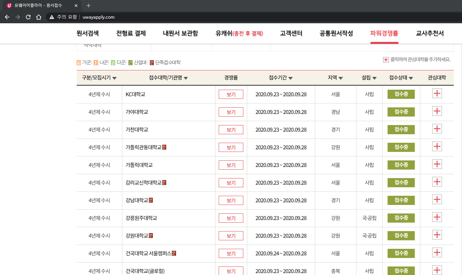Click 보기 for 건국대학교 서울캠퍼스
This screenshot has height=275, width=462.
coord(231,253)
